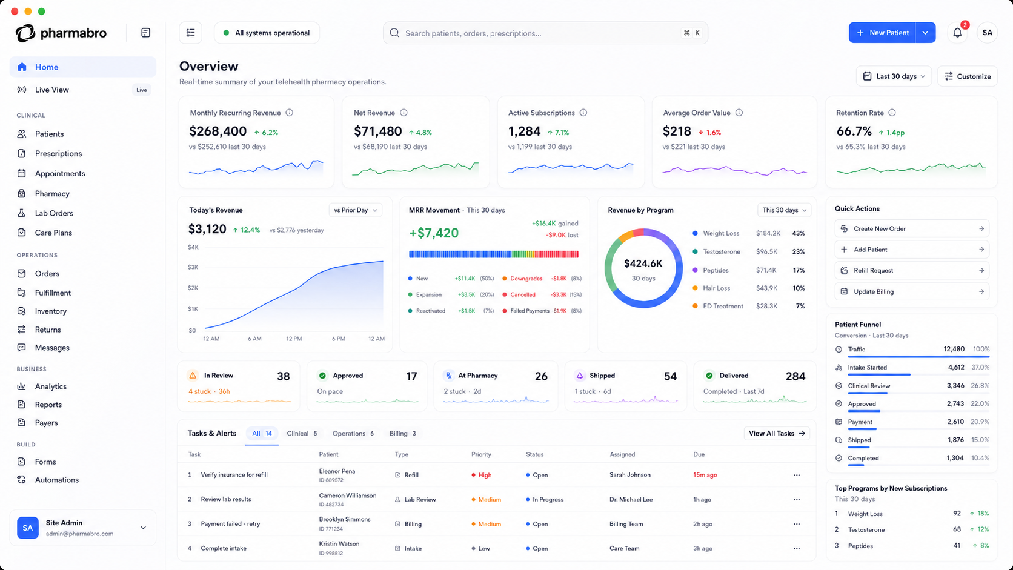This screenshot has width=1013, height=570.
Task: Open the vs Prior Day dropdown
Action: point(356,210)
